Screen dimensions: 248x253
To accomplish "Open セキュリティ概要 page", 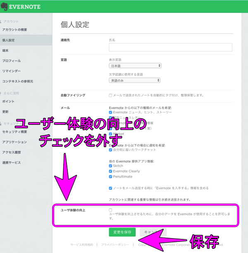I will pyautogui.click(x=14, y=132).
